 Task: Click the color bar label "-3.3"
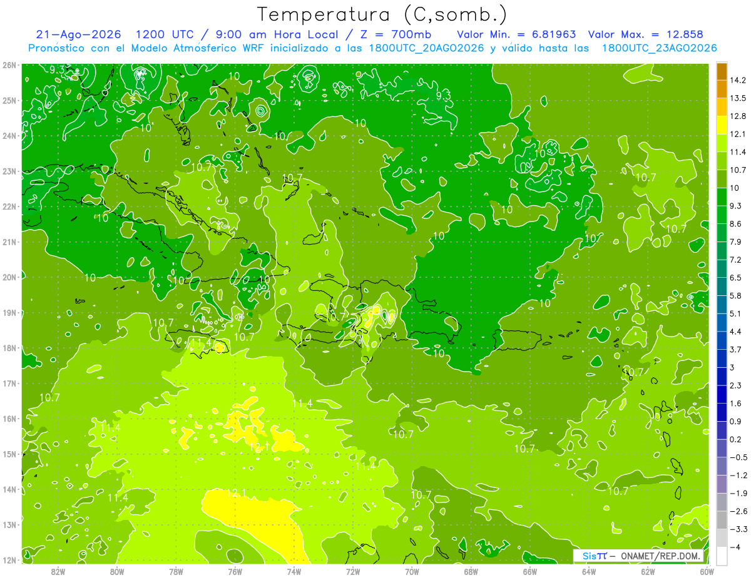click(x=738, y=529)
